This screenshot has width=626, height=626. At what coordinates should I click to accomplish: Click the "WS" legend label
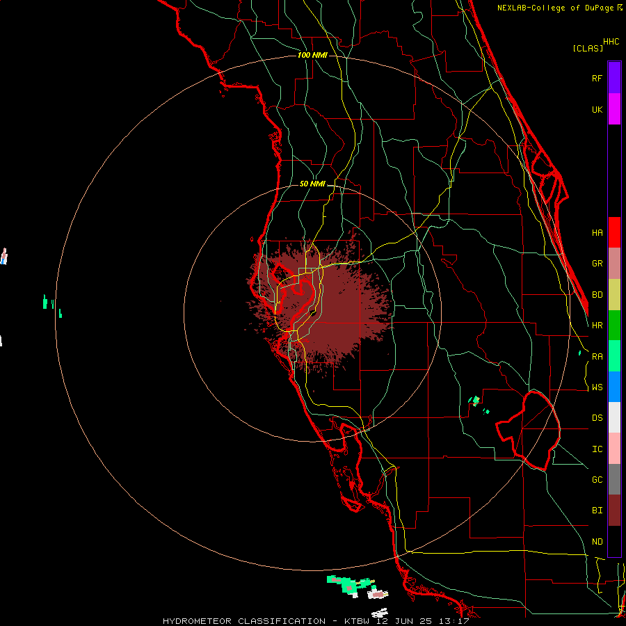coord(597,387)
